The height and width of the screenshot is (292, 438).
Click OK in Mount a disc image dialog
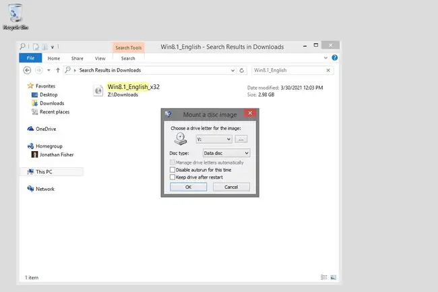[x=189, y=187]
